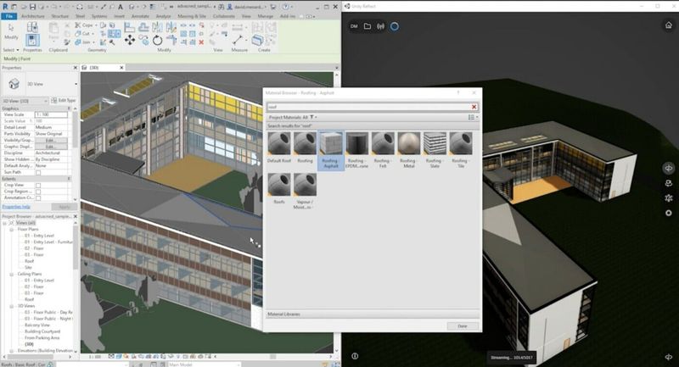Toggle the Annotation Crop checkbox
Image resolution: width=679 pixels, height=367 pixels.
coord(38,198)
